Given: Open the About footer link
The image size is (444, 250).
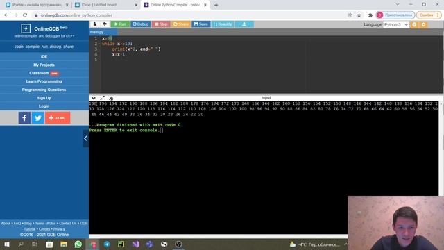Looking at the screenshot, I should tap(6, 224).
